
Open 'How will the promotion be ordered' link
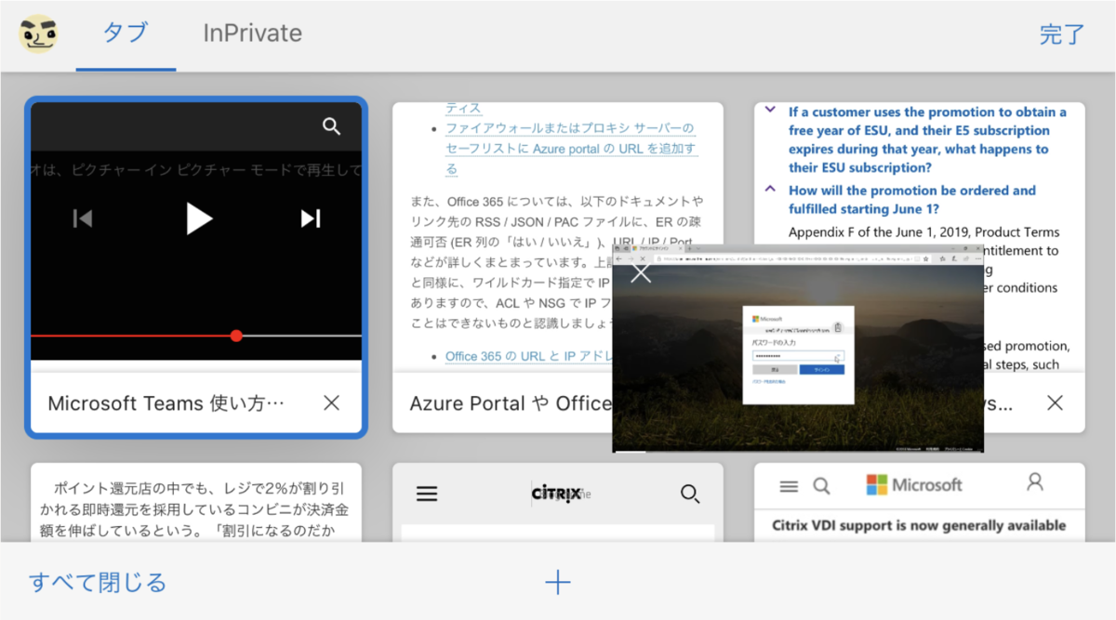(x=911, y=200)
